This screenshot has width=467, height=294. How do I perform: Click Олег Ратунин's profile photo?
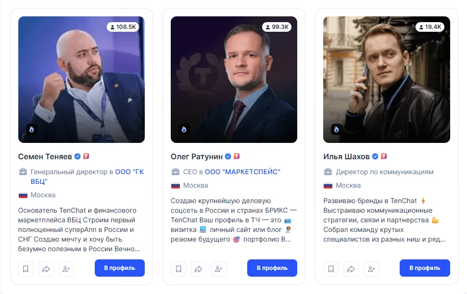pyautogui.click(x=234, y=79)
